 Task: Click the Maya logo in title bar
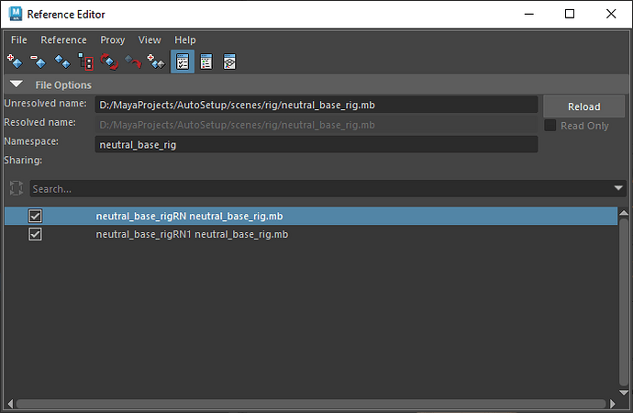pyautogui.click(x=16, y=14)
